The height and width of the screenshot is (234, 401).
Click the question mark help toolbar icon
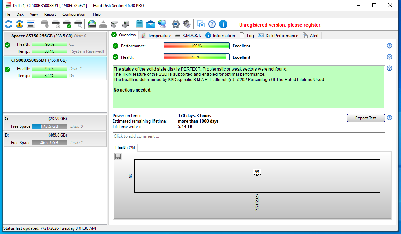[212, 24]
